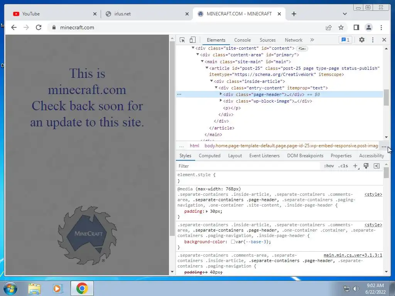Open a new tab with plus button
Viewport: 395px width, 296px height.
pyautogui.click(x=294, y=14)
